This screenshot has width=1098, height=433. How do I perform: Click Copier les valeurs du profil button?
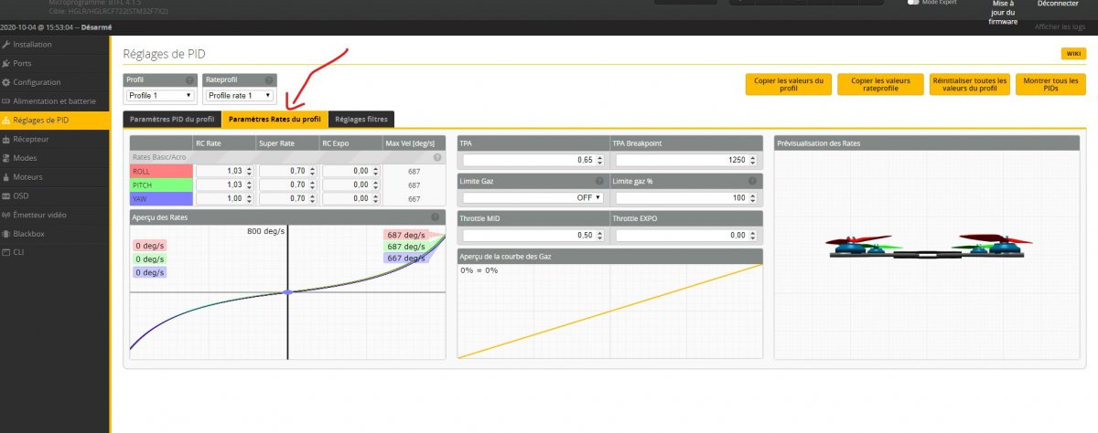tap(788, 84)
